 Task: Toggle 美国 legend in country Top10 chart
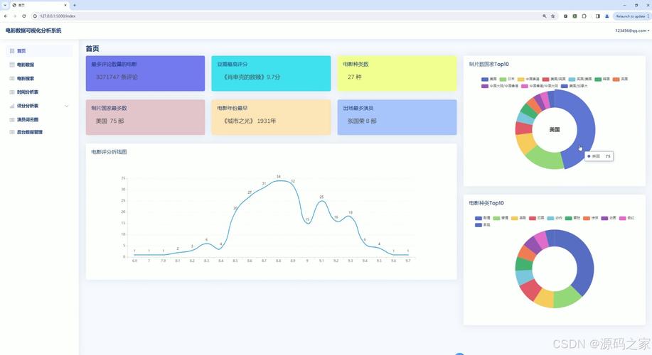[489, 79]
